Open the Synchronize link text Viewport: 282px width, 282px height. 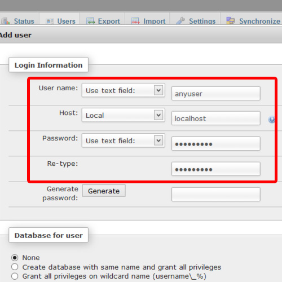coord(259,21)
